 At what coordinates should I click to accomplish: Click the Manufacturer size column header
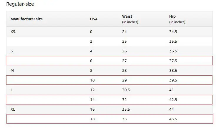point(26,19)
